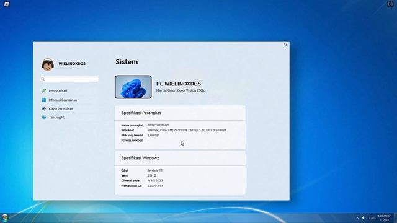Click the RAM yang Diinstal label

[x=132, y=136]
